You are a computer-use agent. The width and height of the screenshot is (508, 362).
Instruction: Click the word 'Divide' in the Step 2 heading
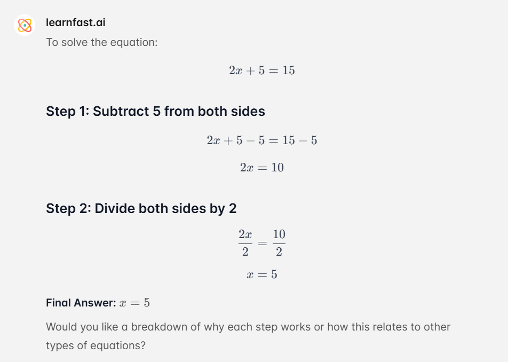pos(115,208)
